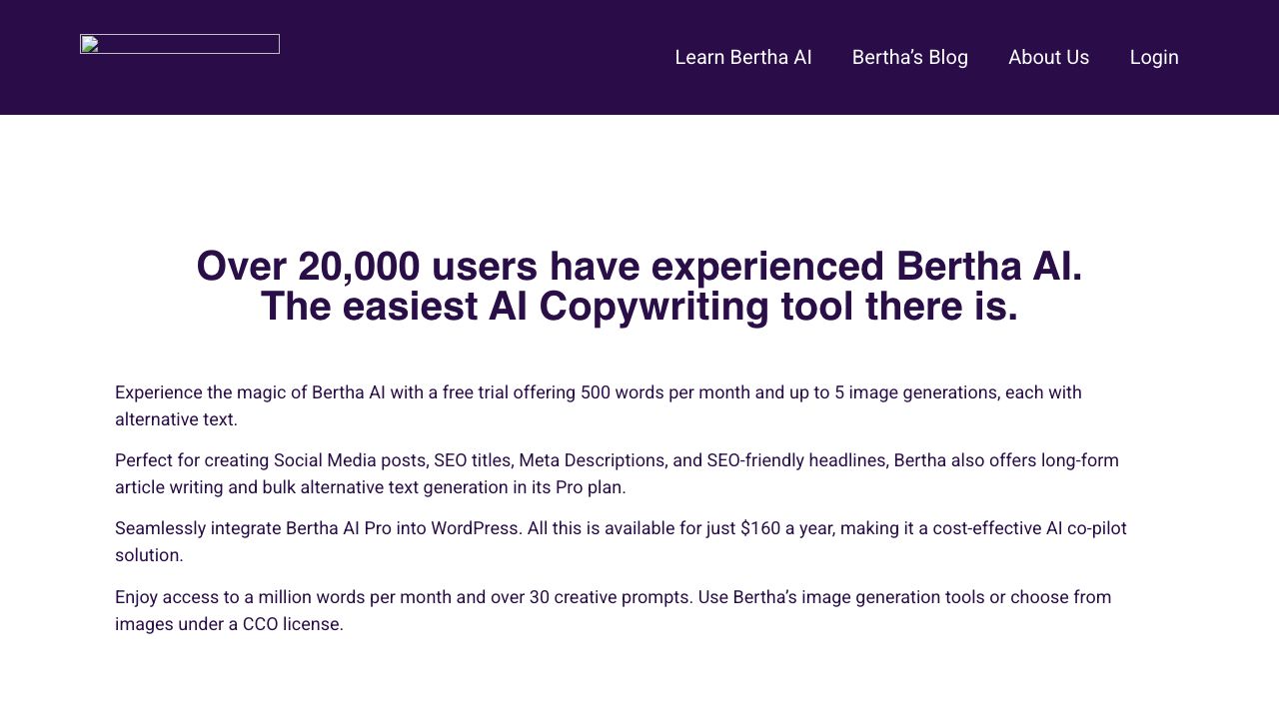Click the word 'WordPress' in the text
The height and width of the screenshot is (719, 1279).
[x=475, y=528]
